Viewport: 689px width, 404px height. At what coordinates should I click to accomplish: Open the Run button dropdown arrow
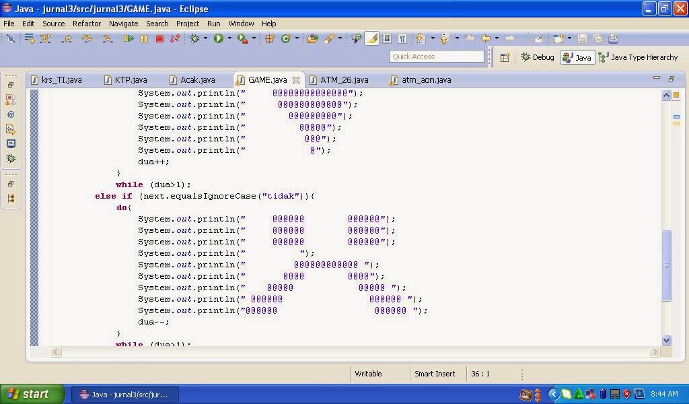pyautogui.click(x=229, y=39)
